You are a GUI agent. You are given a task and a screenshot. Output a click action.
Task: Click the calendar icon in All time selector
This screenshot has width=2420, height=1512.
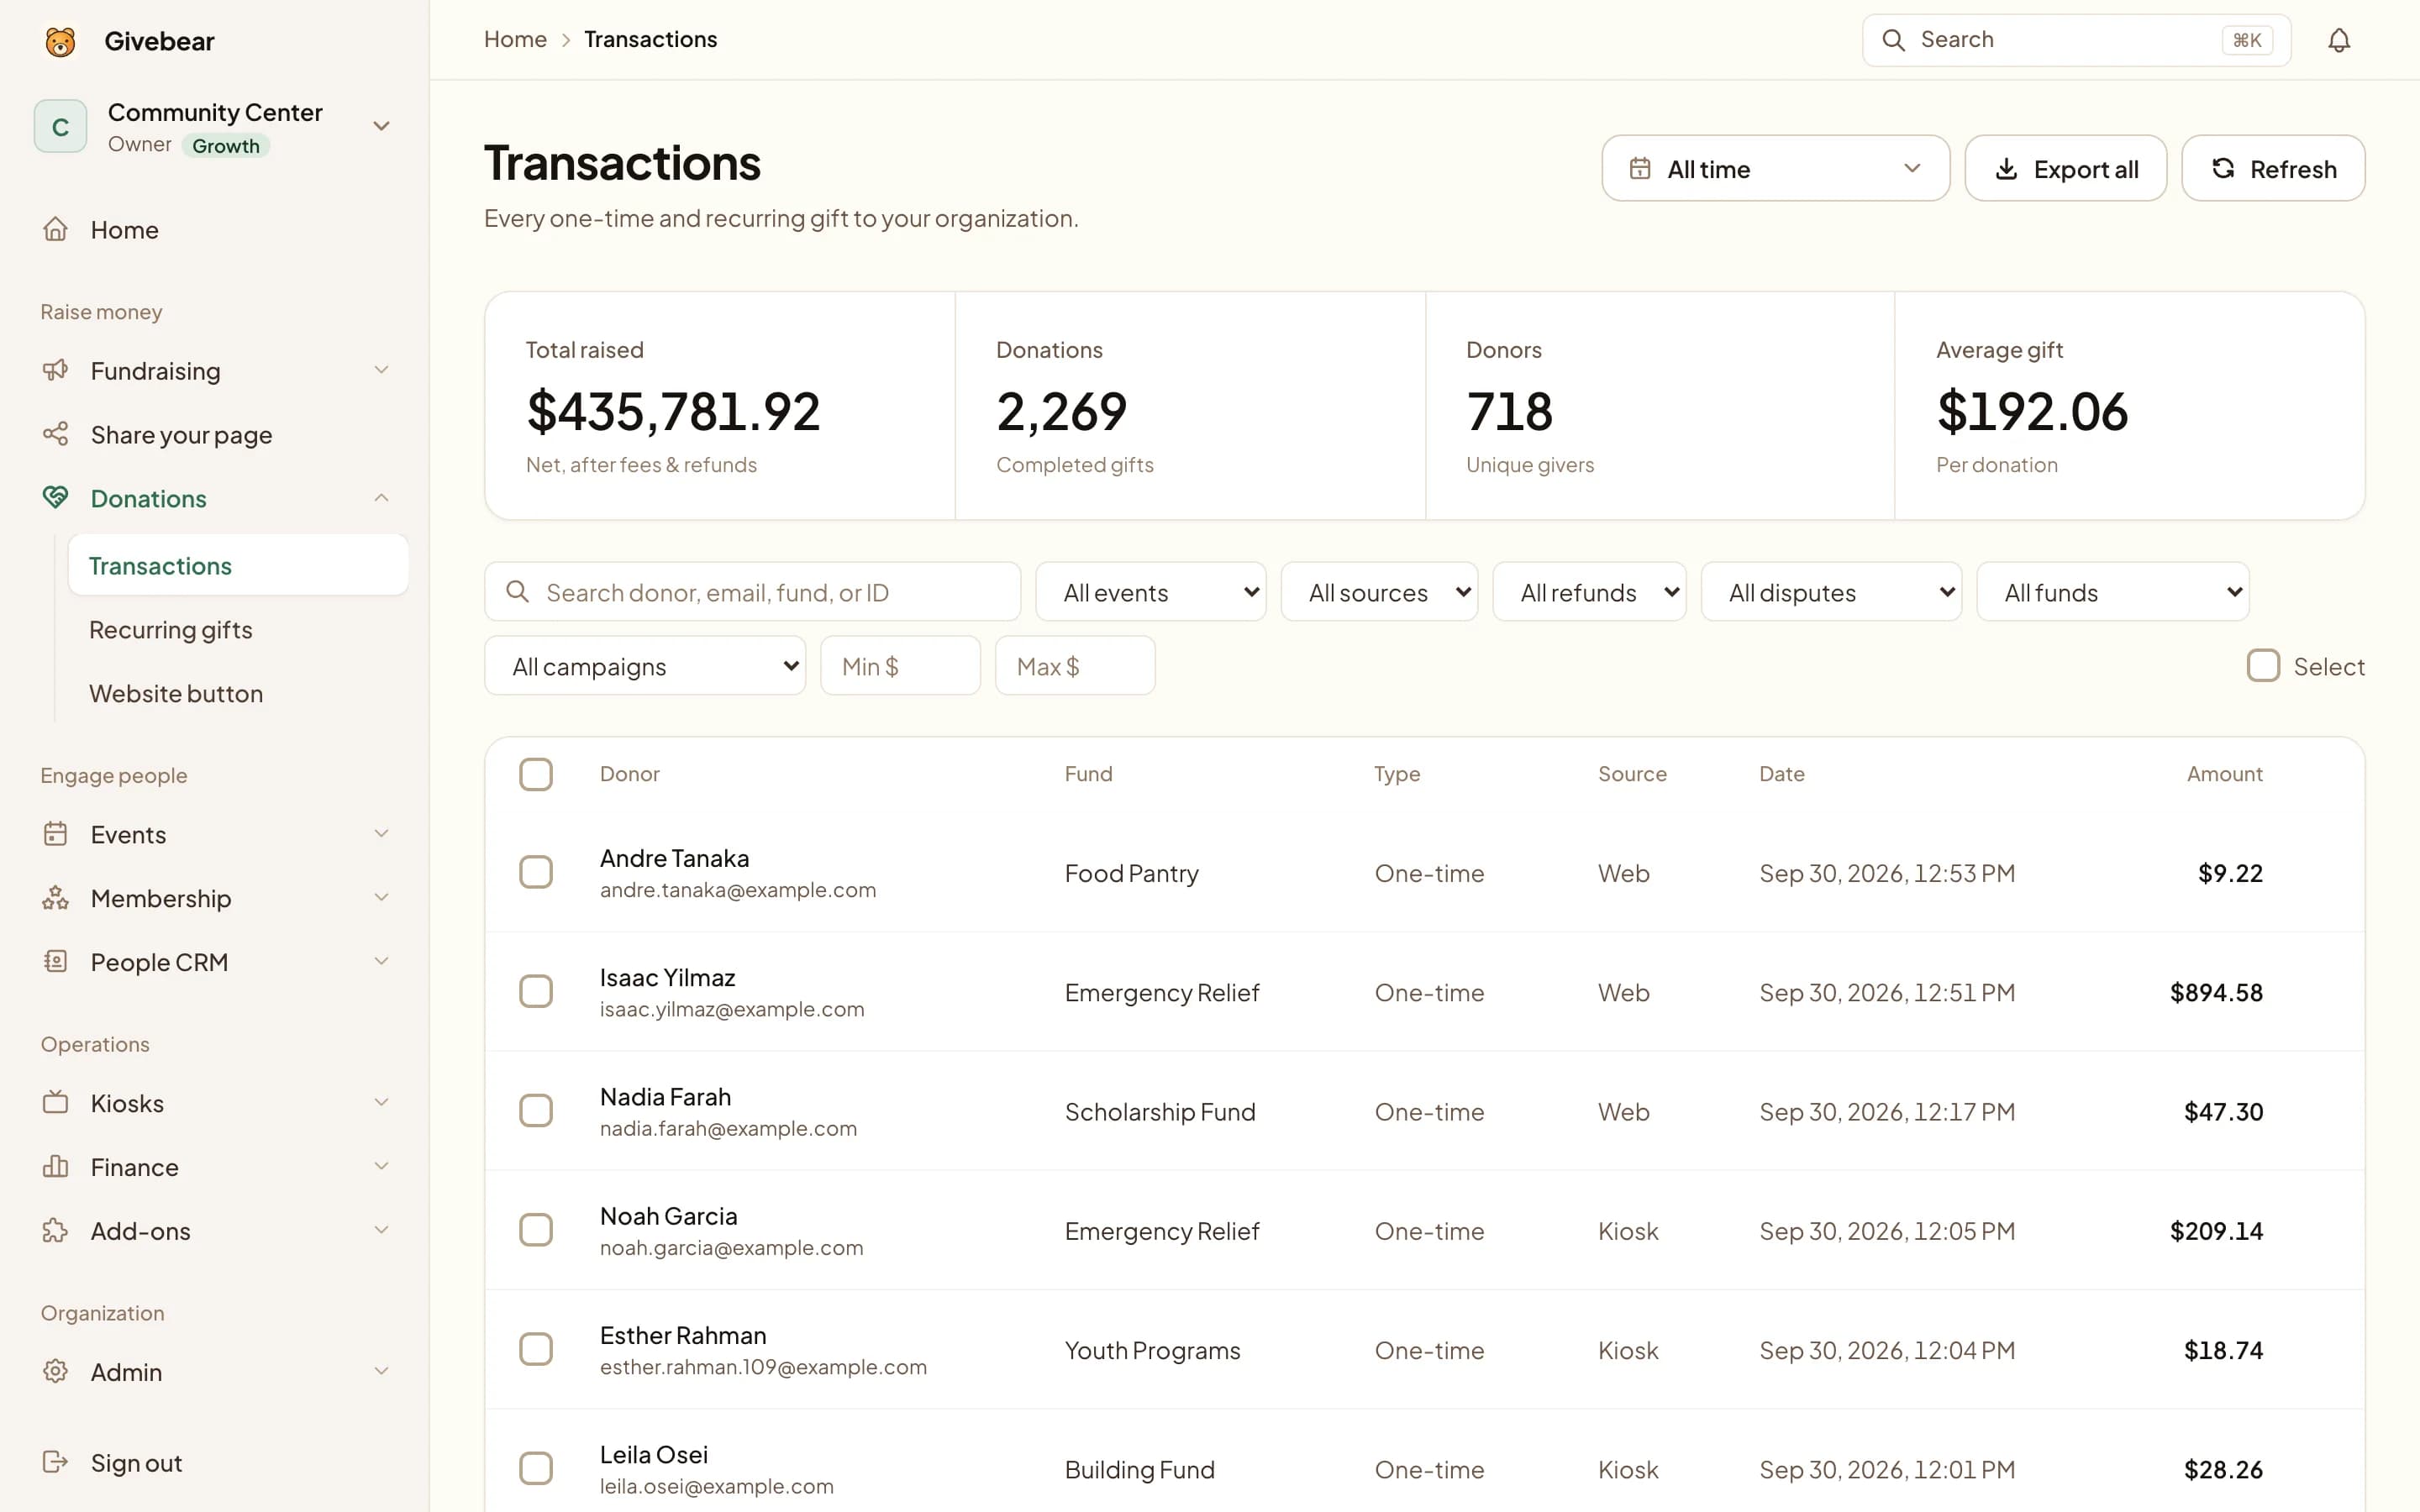(1640, 168)
